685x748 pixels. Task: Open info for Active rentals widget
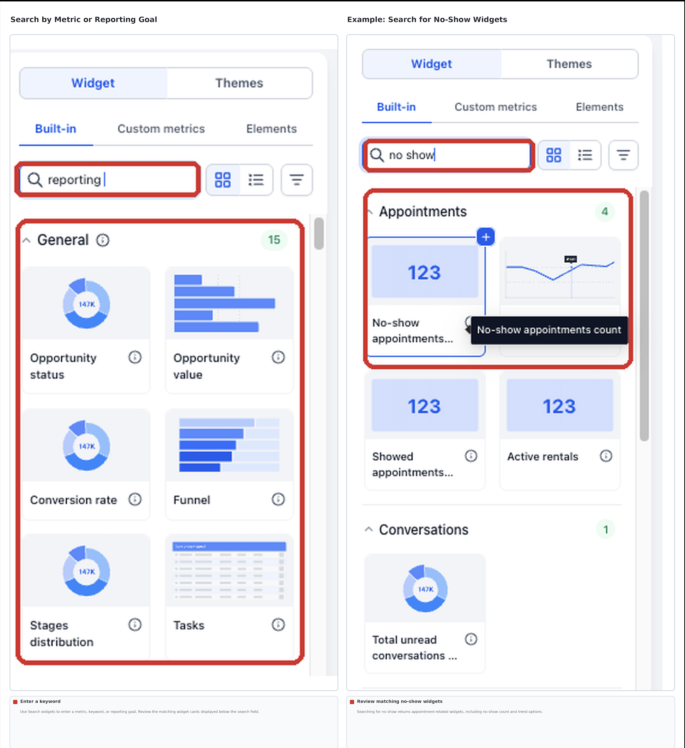[x=606, y=456]
